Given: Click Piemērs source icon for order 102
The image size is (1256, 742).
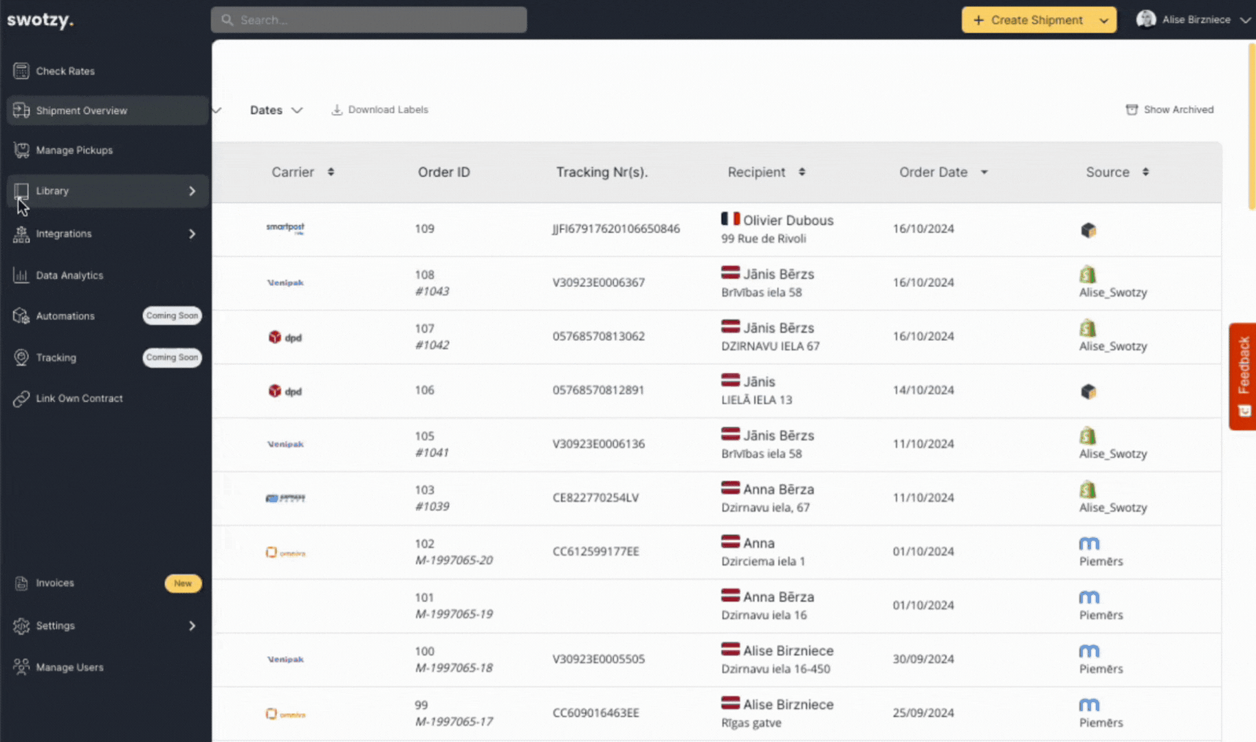Looking at the screenshot, I should [x=1089, y=543].
